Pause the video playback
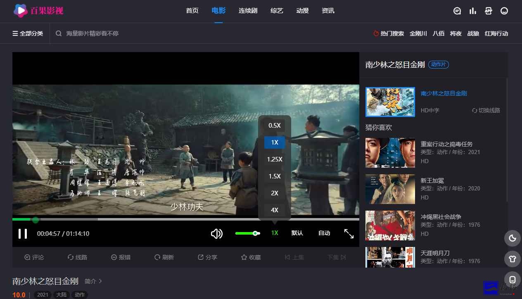 23,234
